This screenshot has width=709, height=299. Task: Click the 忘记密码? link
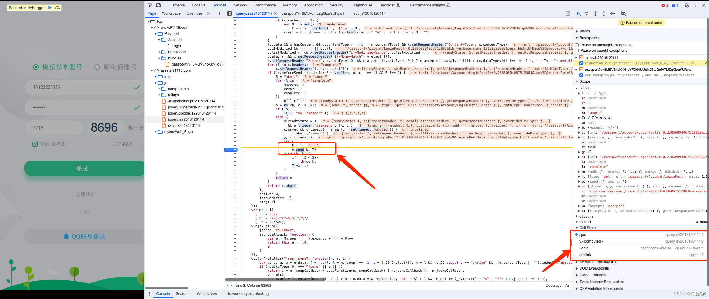122,144
